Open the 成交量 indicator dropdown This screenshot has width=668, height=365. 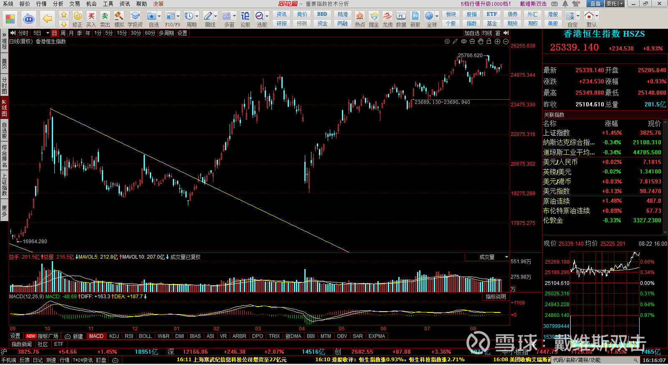point(506,257)
